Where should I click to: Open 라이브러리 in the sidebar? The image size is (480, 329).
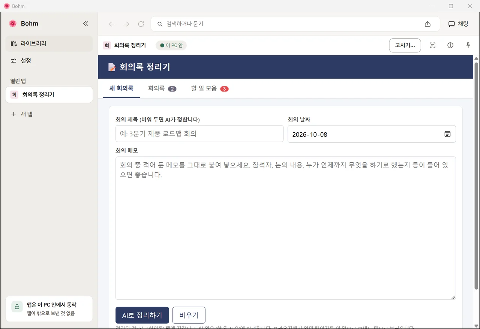click(49, 43)
